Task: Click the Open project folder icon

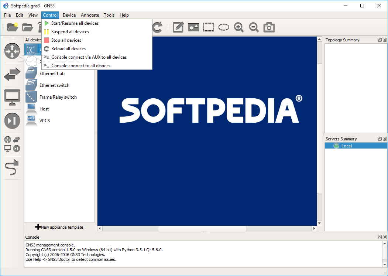Action: click(x=27, y=27)
